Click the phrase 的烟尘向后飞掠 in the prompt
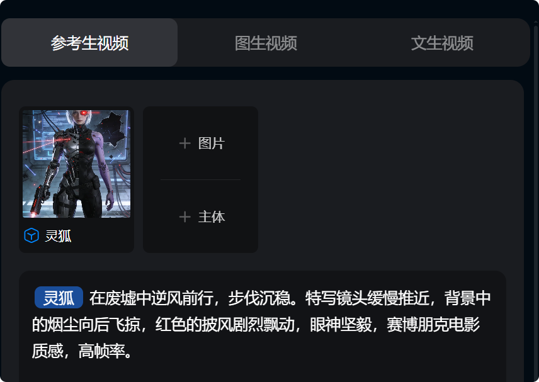 pos(86,325)
